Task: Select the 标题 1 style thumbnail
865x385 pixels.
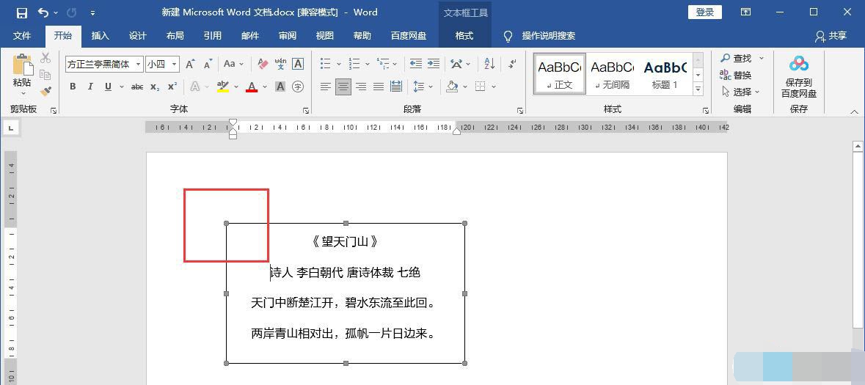Action: [665, 74]
